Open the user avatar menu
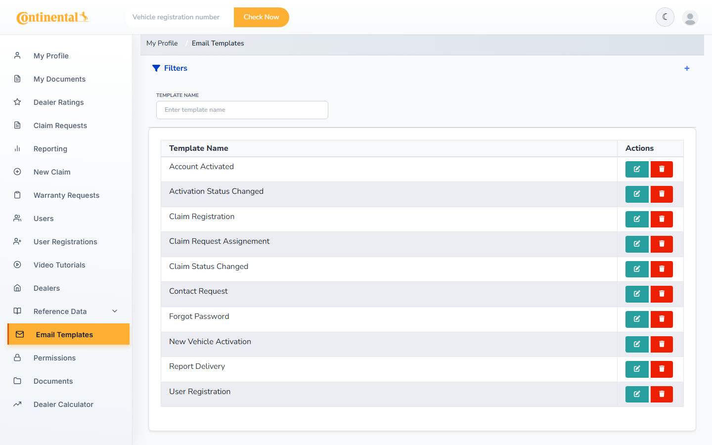Viewport: 712px width, 445px height. click(x=690, y=17)
